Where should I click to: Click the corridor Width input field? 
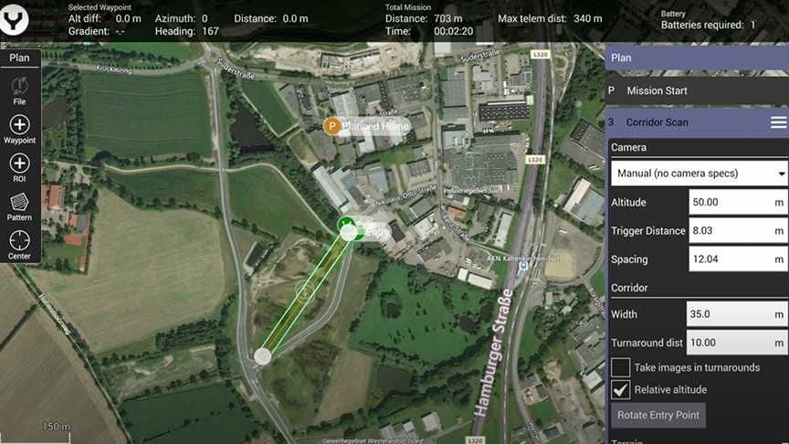click(737, 314)
